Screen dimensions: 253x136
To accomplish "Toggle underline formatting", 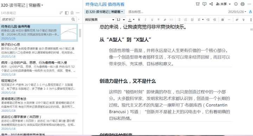I will (152, 20).
